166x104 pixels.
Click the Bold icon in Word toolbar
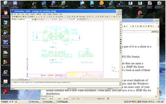point(133,26)
